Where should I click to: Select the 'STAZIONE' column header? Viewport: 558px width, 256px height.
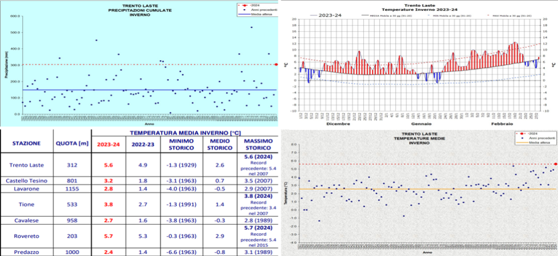pyautogui.click(x=26, y=143)
